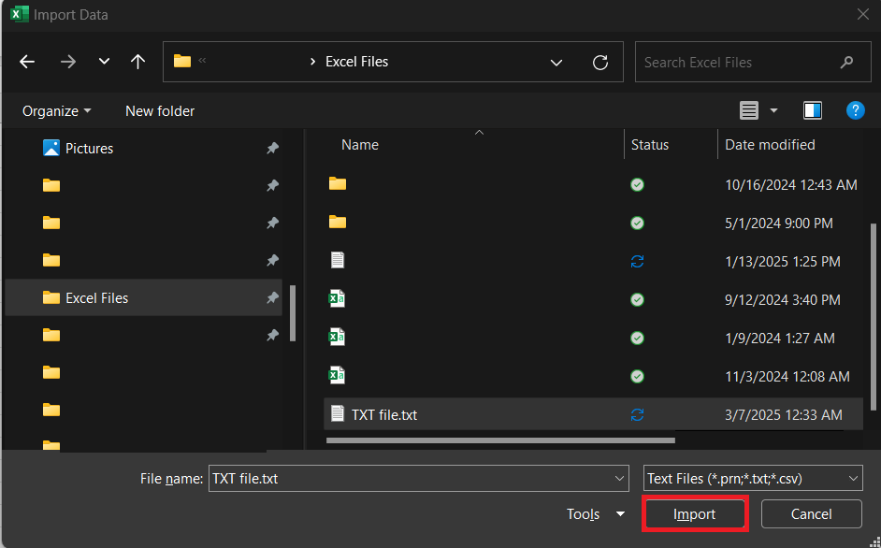Click the Forward navigation arrow
The image size is (881, 548).
pyautogui.click(x=68, y=62)
